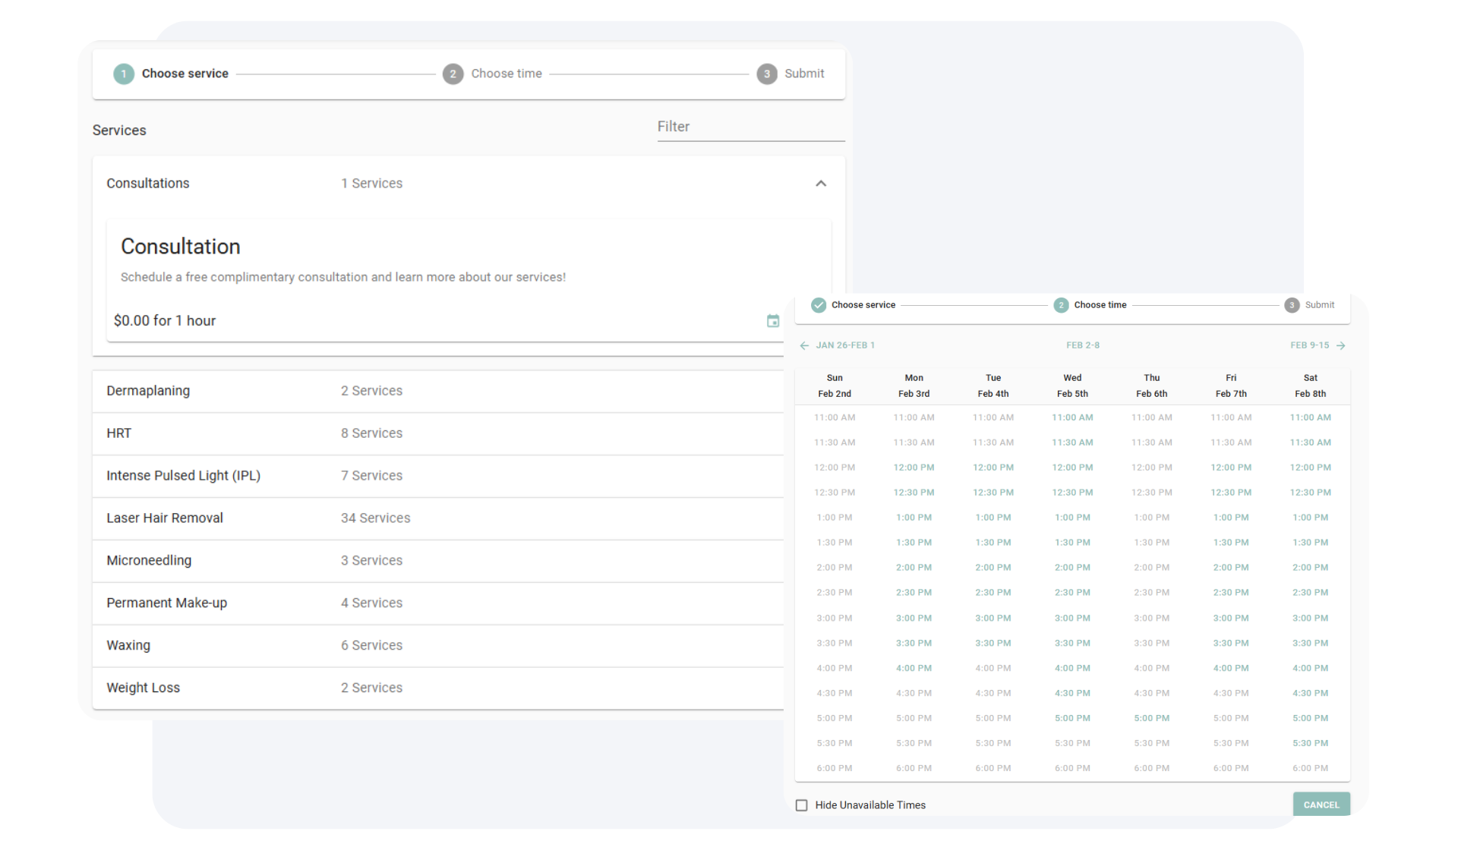
Task: Click the calendar icon on Consultation card
Action: [x=773, y=321]
